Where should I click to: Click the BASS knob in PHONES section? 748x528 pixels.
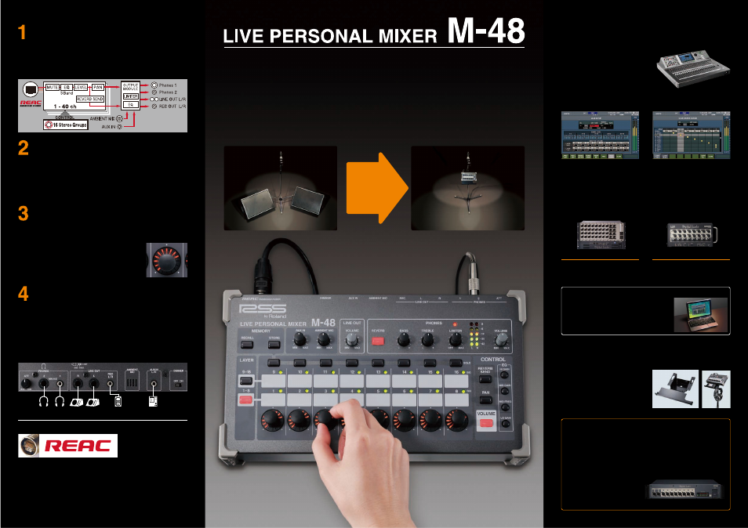point(404,339)
